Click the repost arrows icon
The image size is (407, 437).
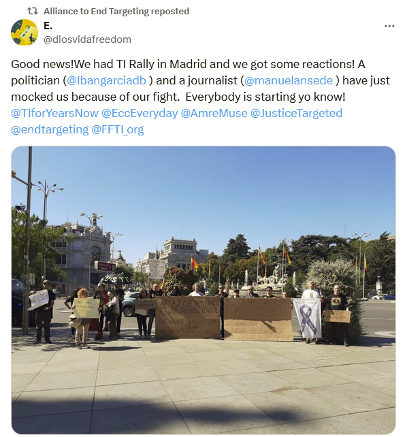33,11
